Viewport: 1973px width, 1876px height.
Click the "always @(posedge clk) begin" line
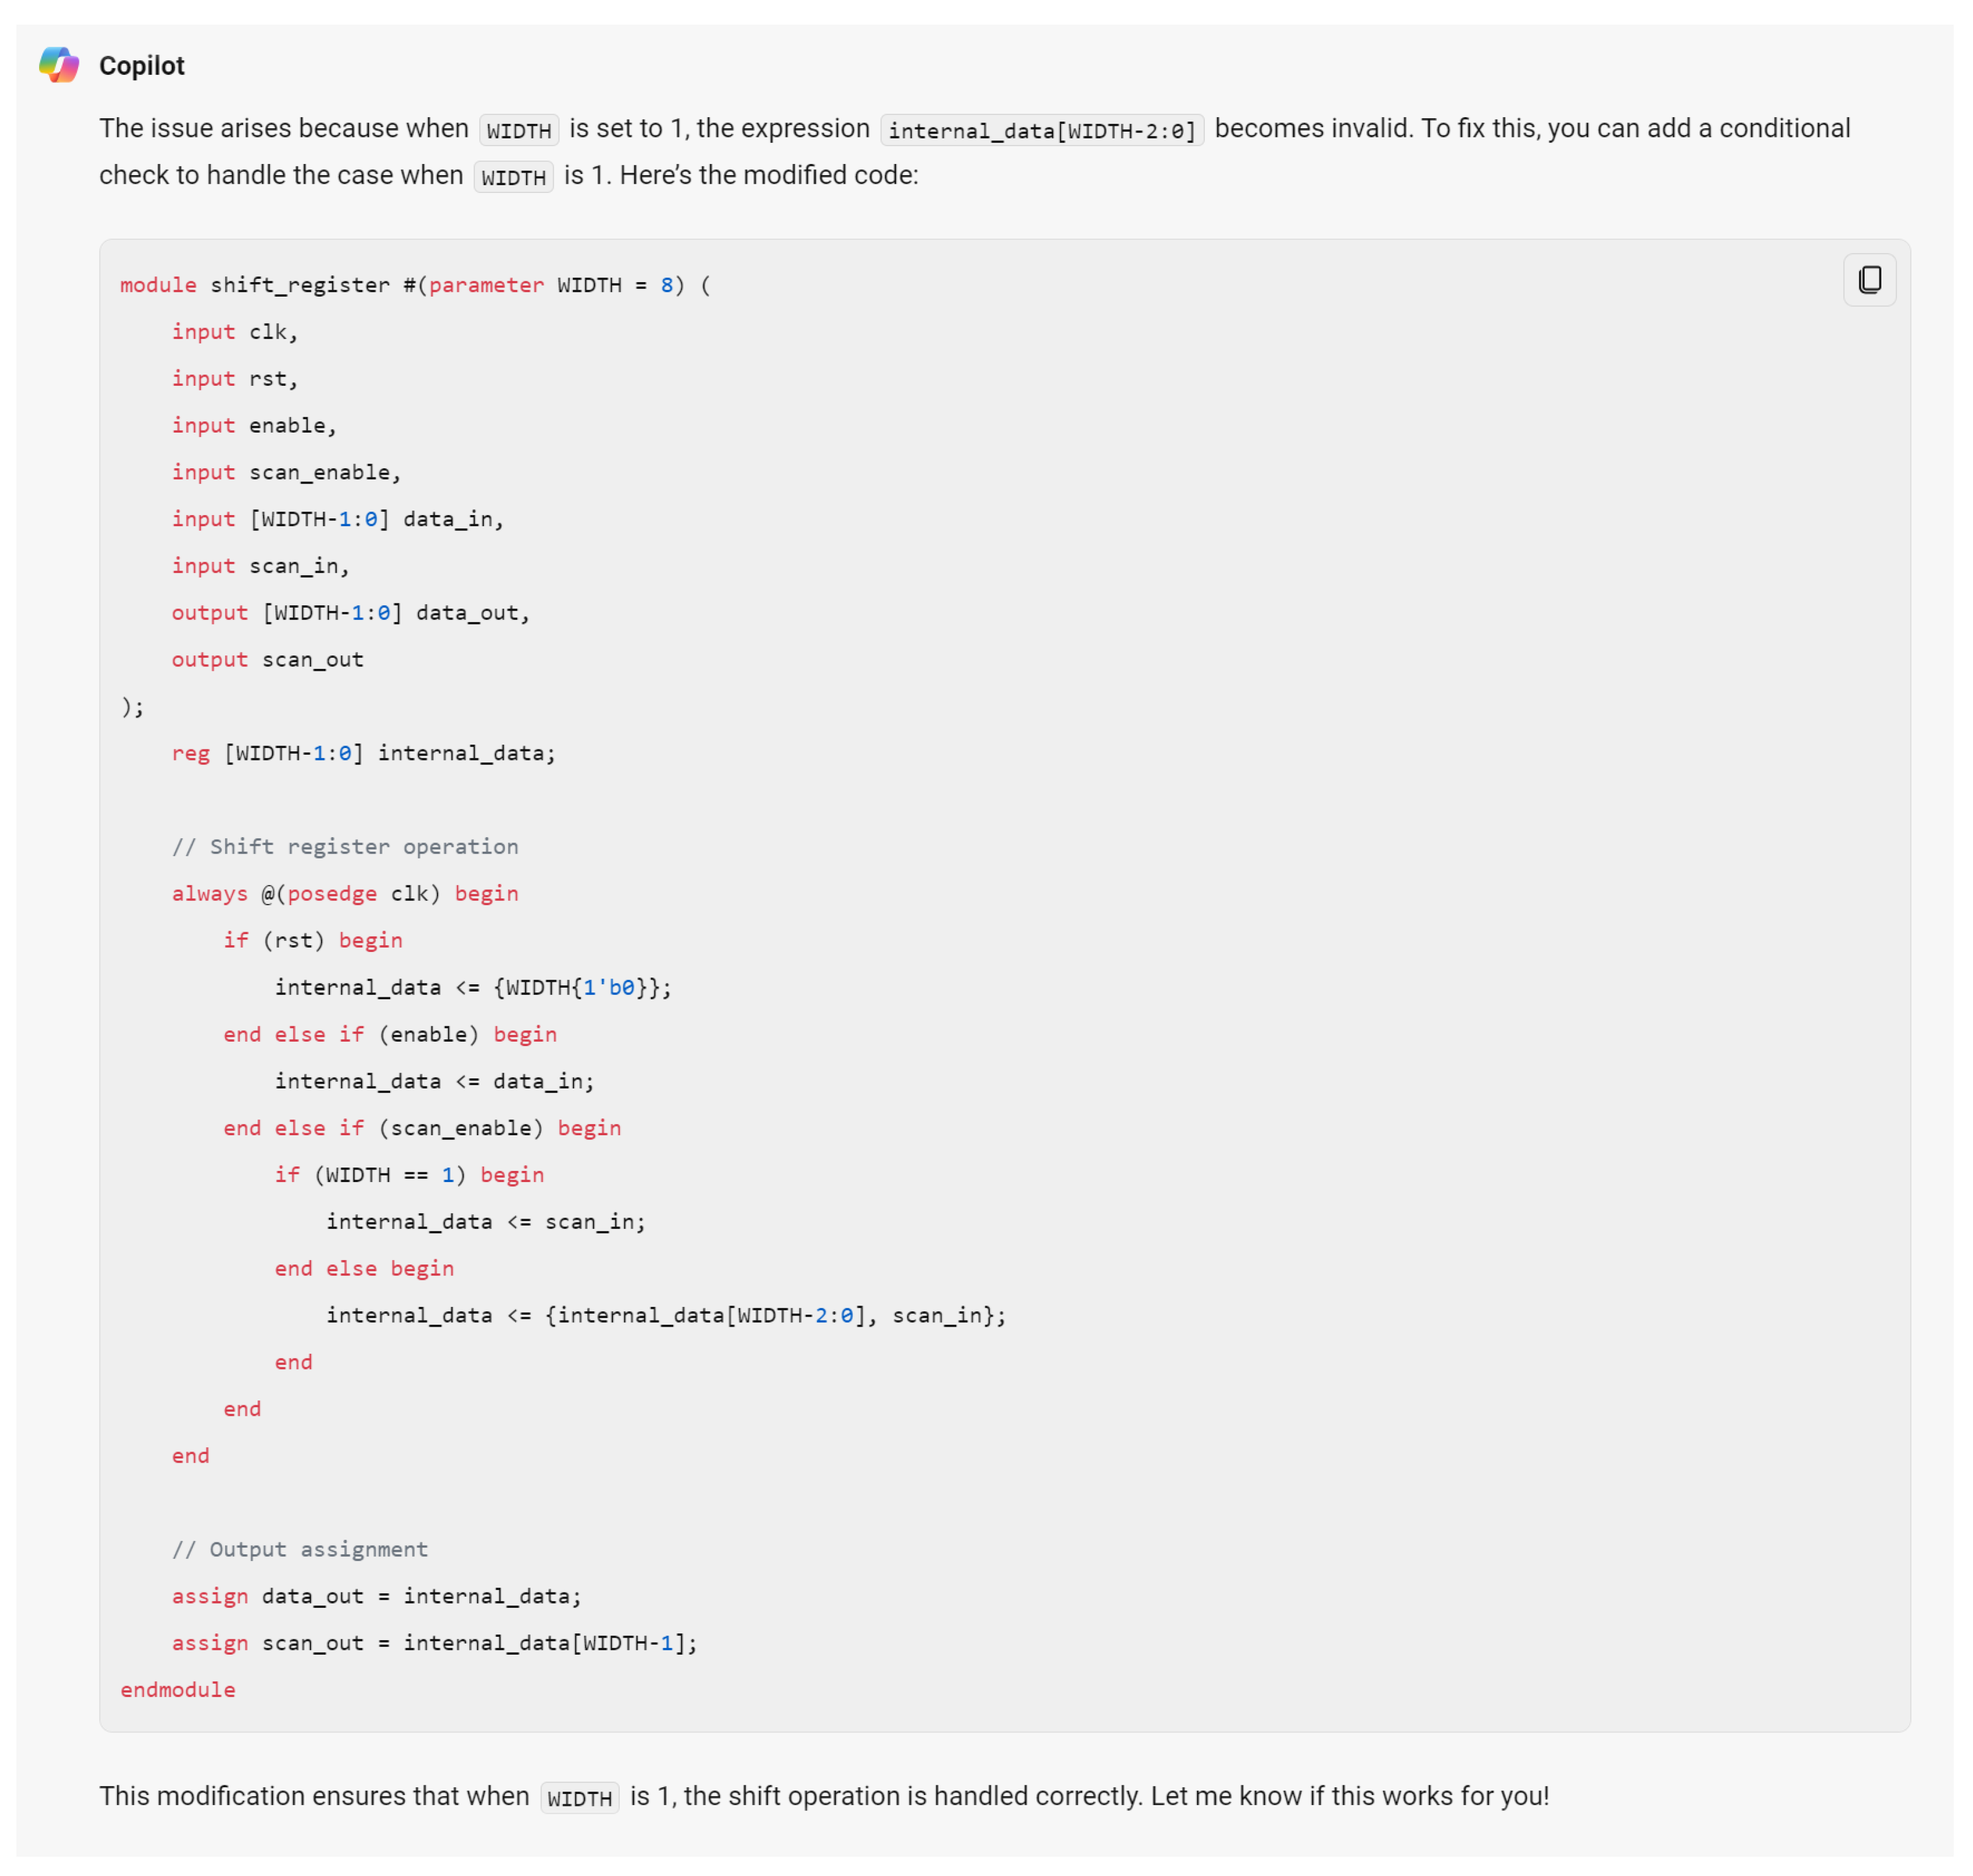pyautogui.click(x=345, y=893)
